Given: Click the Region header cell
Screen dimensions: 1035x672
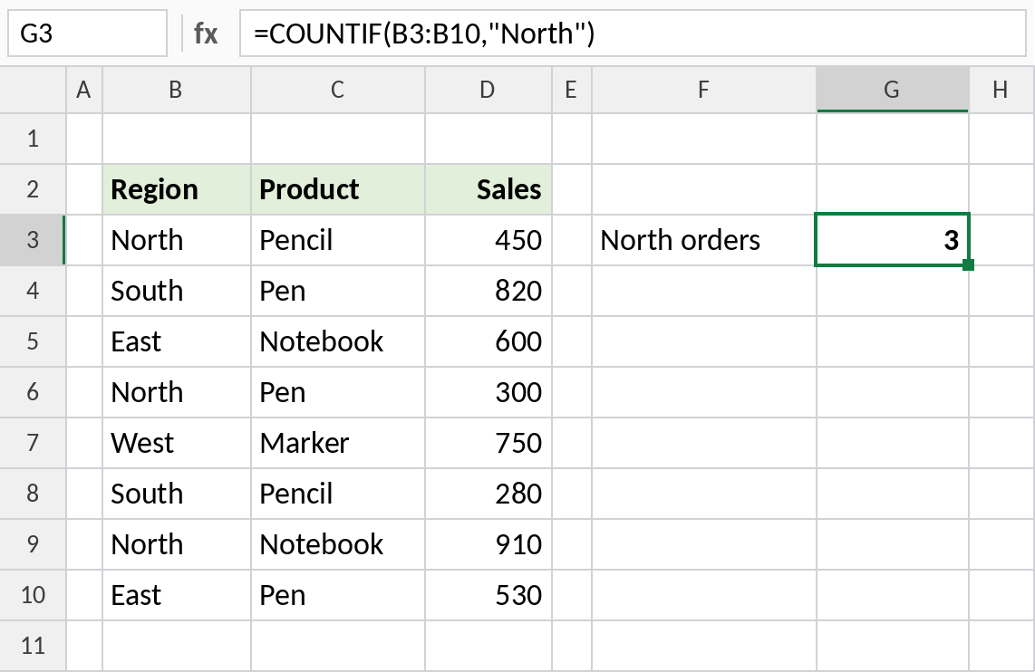Looking at the screenshot, I should [176, 189].
